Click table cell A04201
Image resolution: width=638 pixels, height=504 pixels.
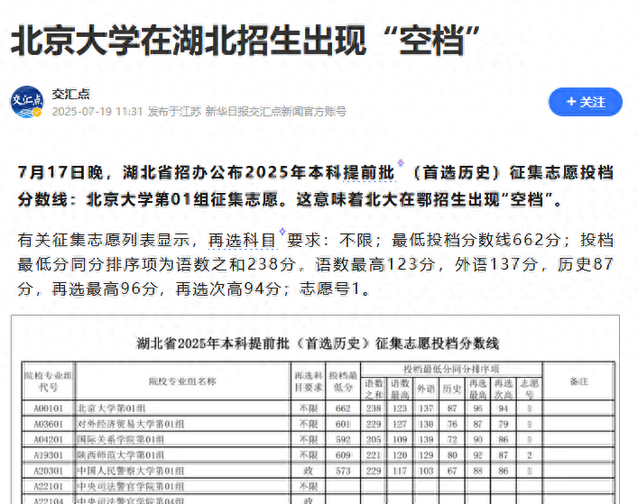coord(48,440)
